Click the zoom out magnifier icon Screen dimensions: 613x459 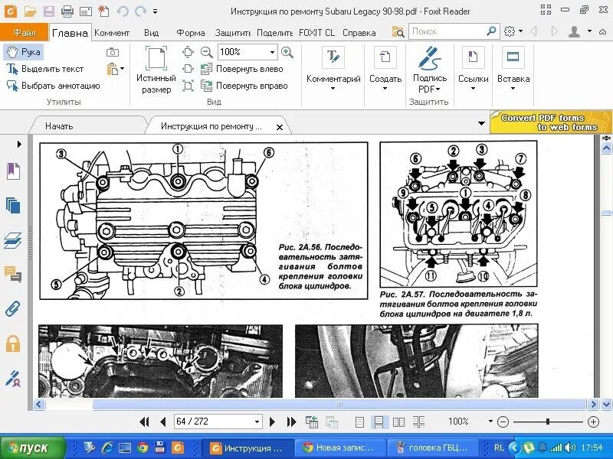[206, 52]
